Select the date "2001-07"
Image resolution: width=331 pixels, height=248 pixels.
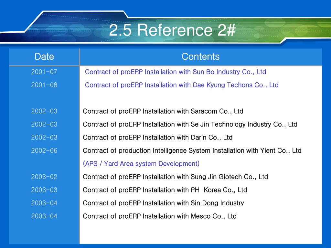point(44,72)
